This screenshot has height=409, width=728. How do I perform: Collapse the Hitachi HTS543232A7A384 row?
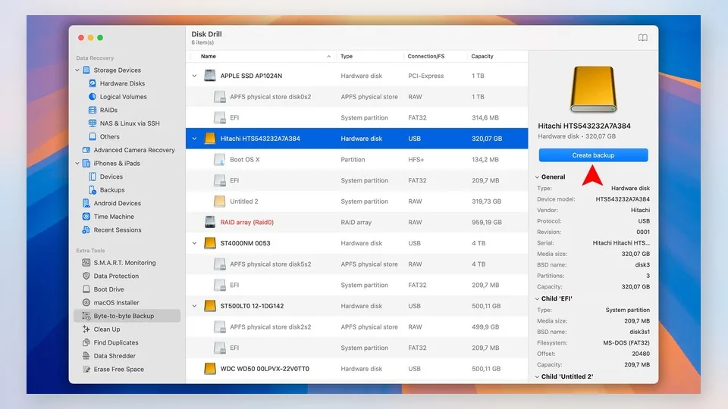[x=195, y=139]
